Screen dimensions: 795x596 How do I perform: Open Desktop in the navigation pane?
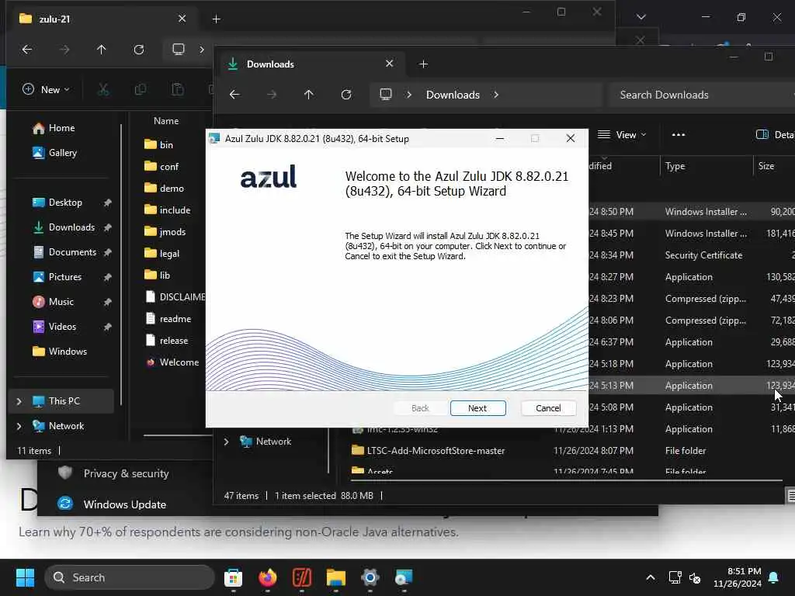tap(65, 203)
